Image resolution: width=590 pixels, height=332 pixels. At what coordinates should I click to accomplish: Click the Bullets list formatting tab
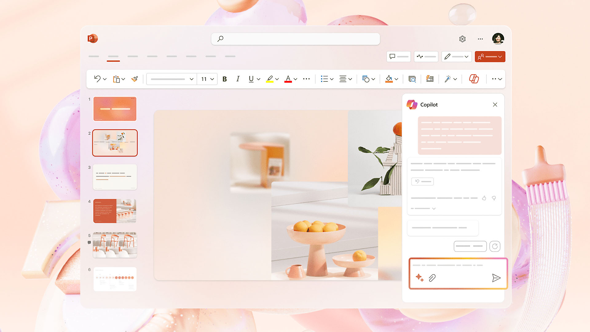pos(324,79)
